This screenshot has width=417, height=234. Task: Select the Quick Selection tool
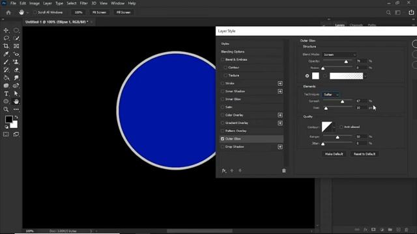pyautogui.click(x=16, y=38)
